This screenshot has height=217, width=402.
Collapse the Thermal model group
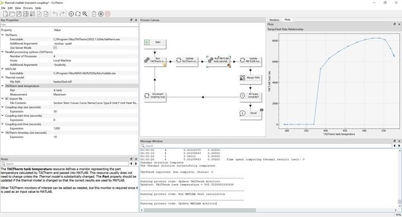(x=3, y=77)
